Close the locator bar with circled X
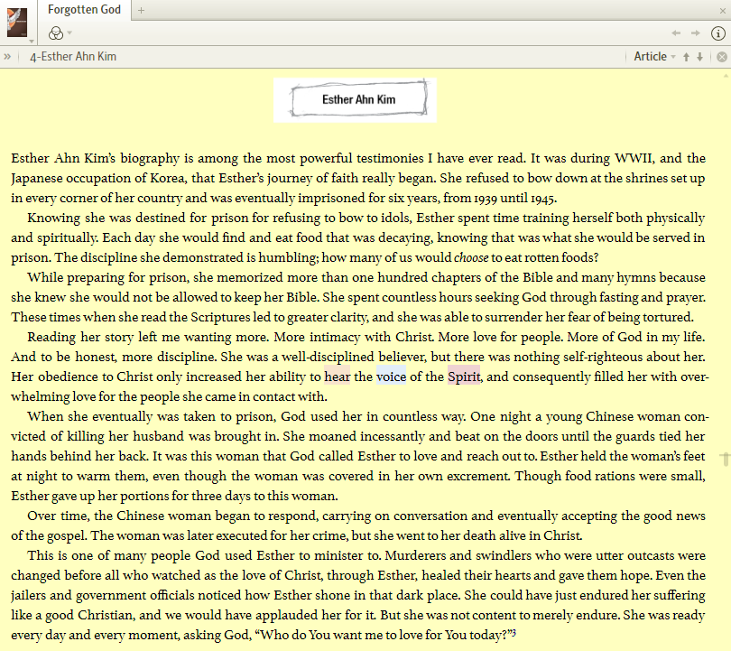731x651 pixels. (722, 57)
